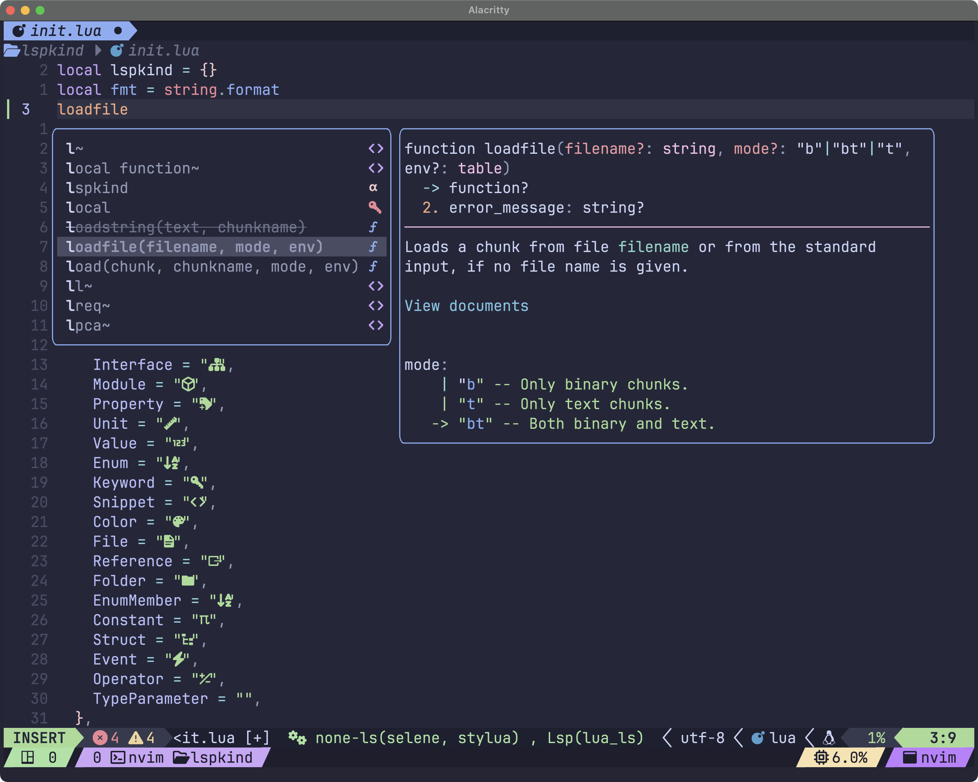Click the error count icon showing 4
This screenshot has height=782, width=978.
pyautogui.click(x=100, y=738)
